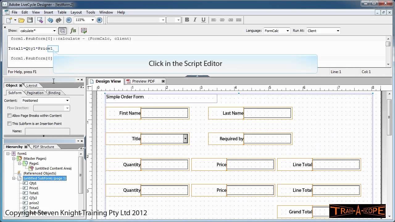Undo with the left blue arrow

pos(50,20)
